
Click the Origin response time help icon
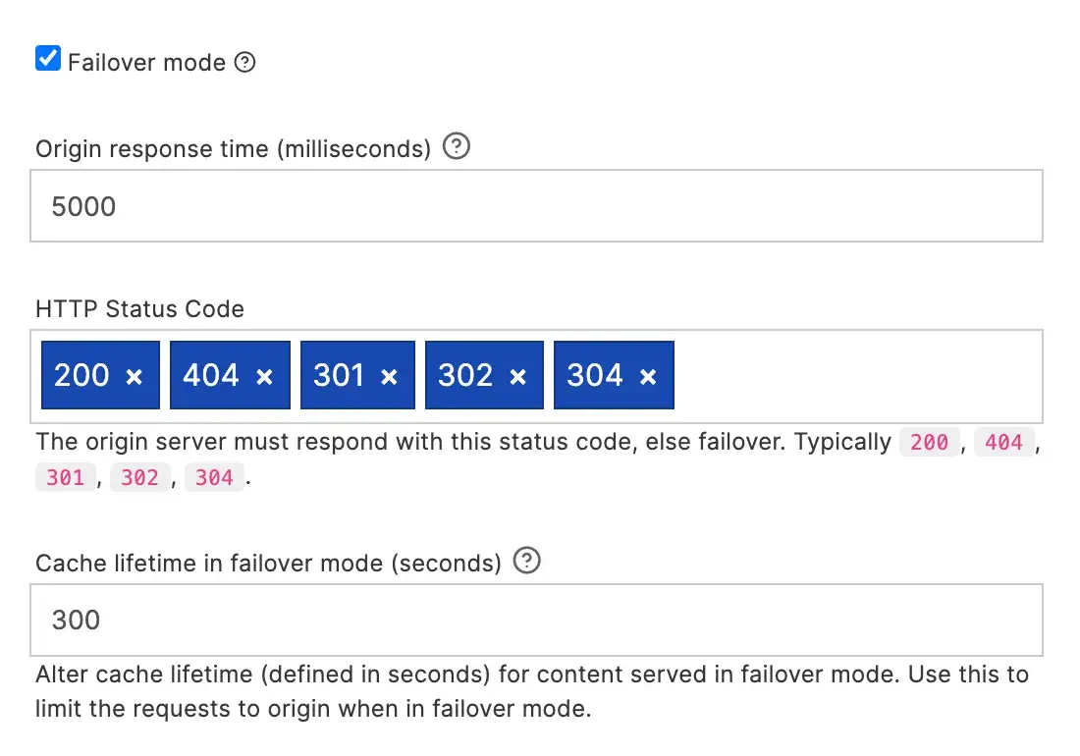click(456, 146)
